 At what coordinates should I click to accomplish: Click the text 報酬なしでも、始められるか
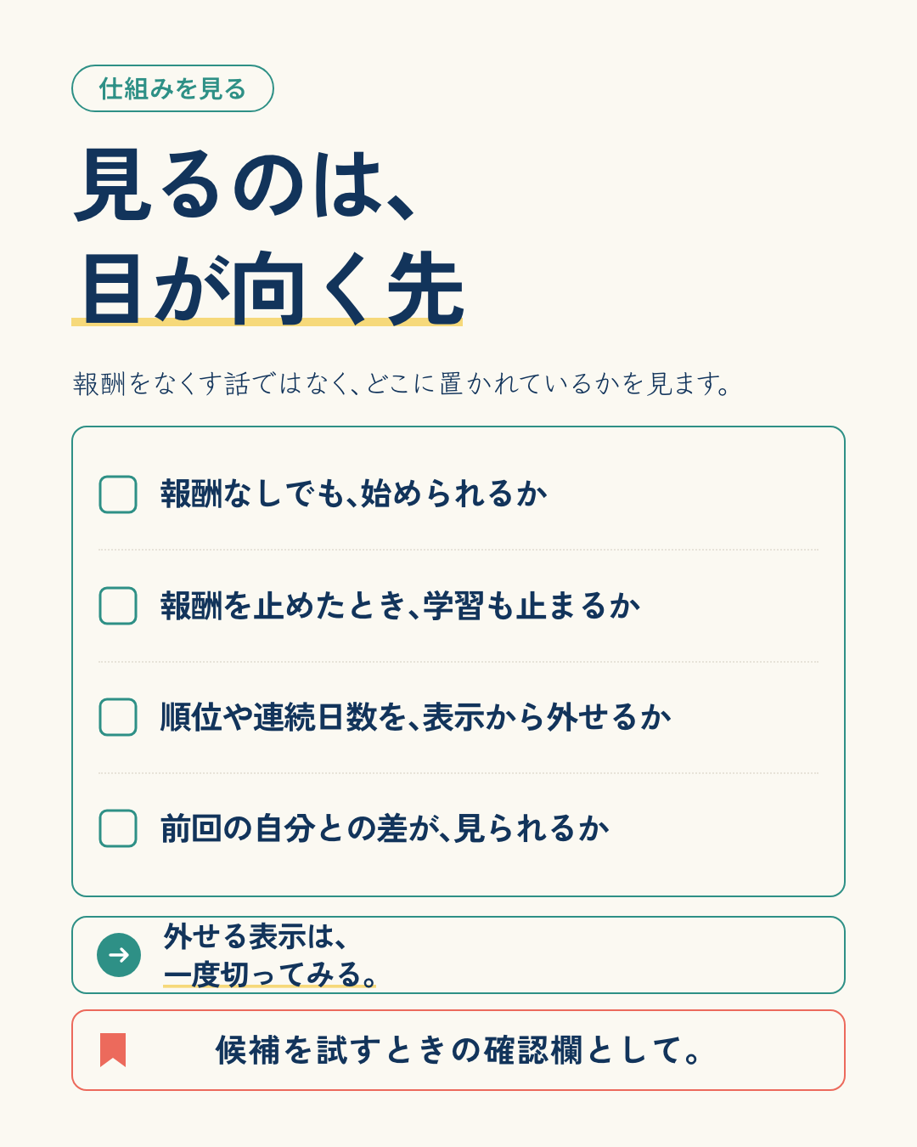(354, 494)
